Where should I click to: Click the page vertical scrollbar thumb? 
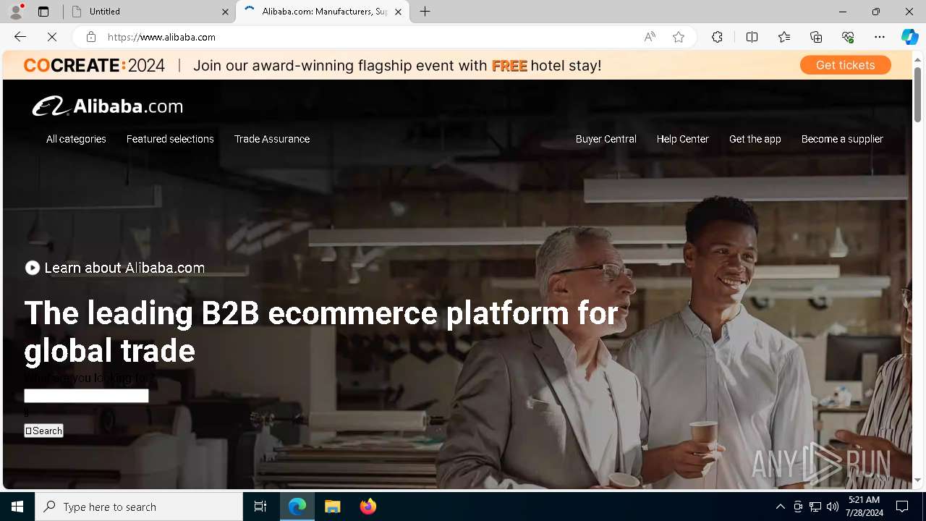[917, 94]
